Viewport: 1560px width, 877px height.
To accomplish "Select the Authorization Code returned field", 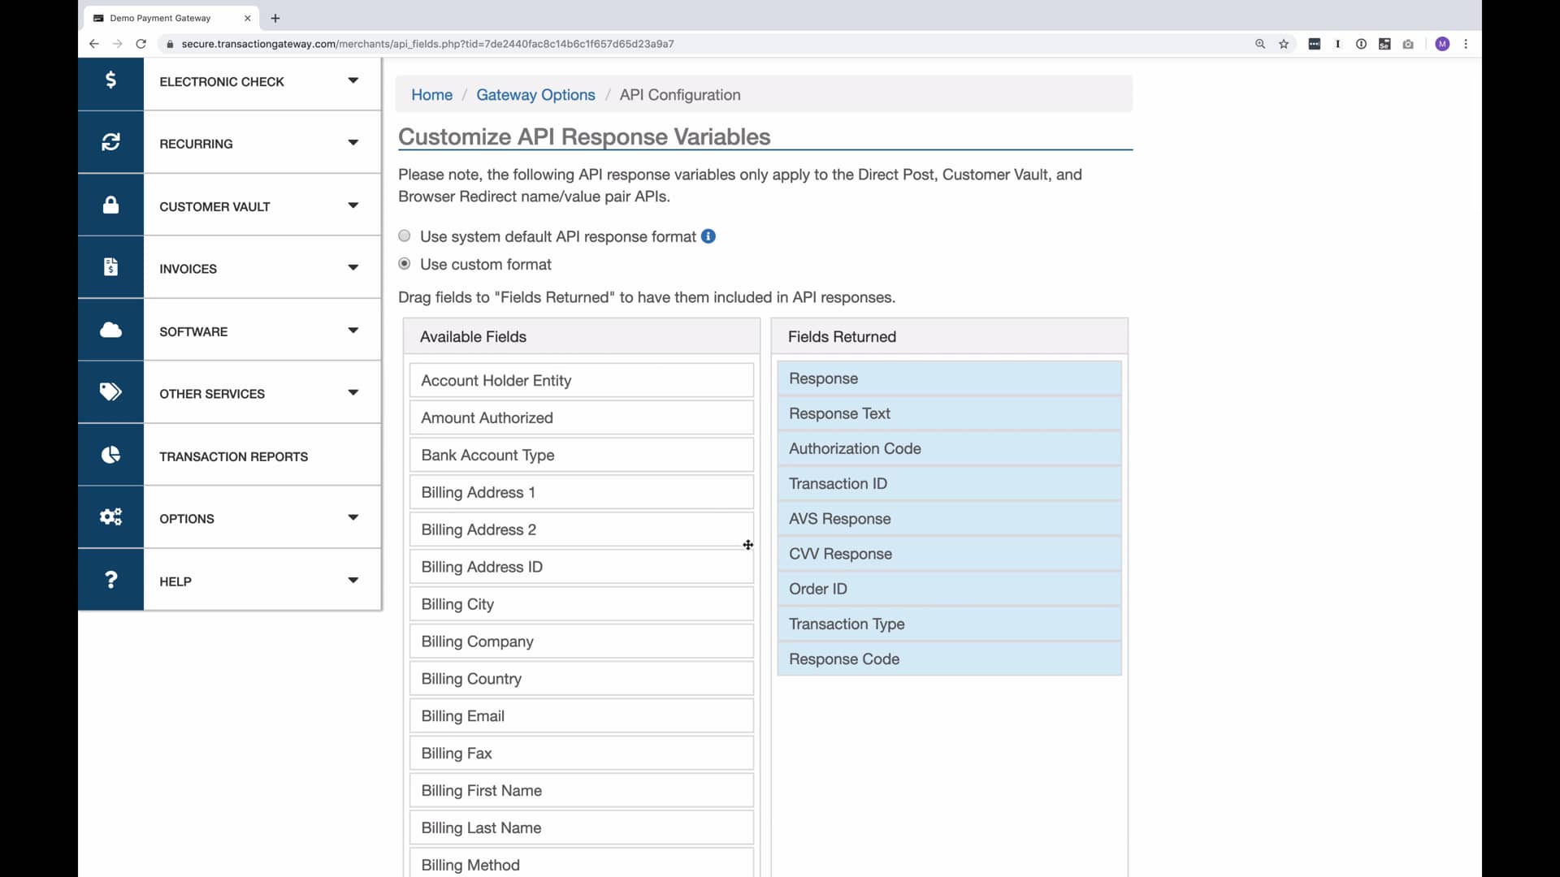I will tap(949, 448).
